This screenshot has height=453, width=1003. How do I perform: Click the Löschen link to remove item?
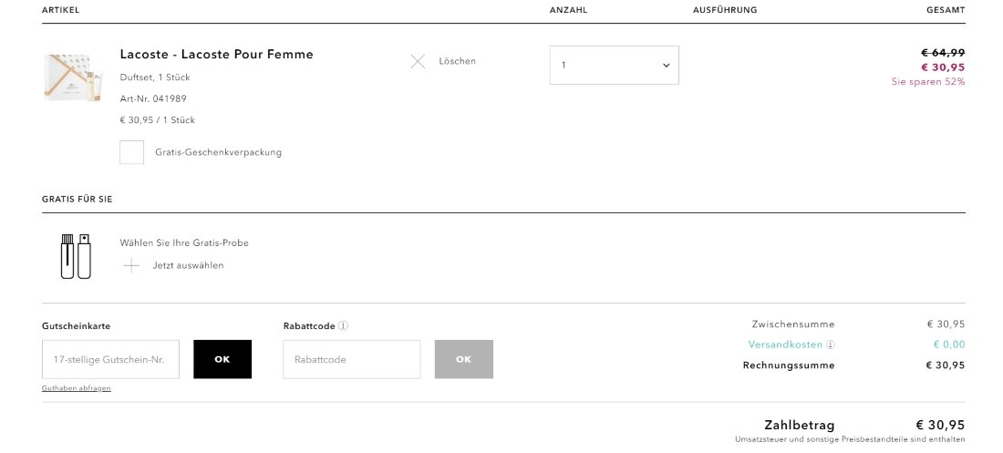(x=458, y=61)
